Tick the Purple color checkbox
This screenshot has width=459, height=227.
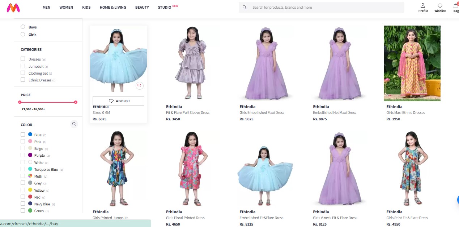tap(23, 155)
